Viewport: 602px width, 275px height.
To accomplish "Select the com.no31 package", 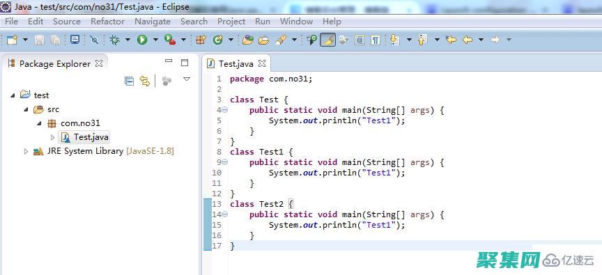I will [x=80, y=123].
